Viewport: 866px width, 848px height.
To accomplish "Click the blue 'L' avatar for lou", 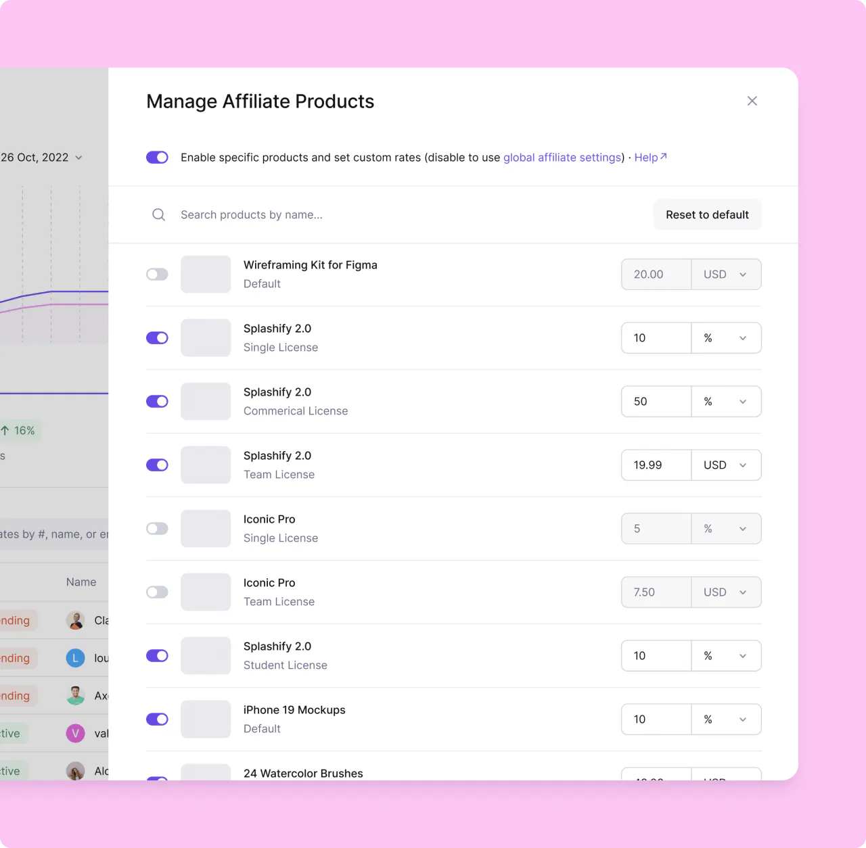I will [75, 658].
